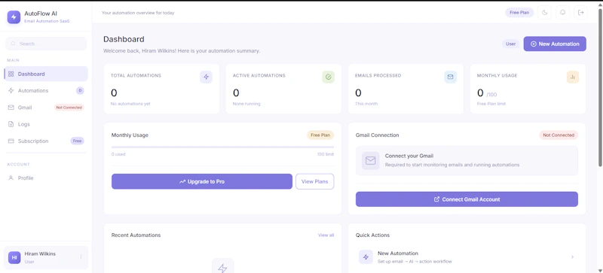603x273 pixels.
Task: Open Logs in the sidebar
Action: (46, 124)
